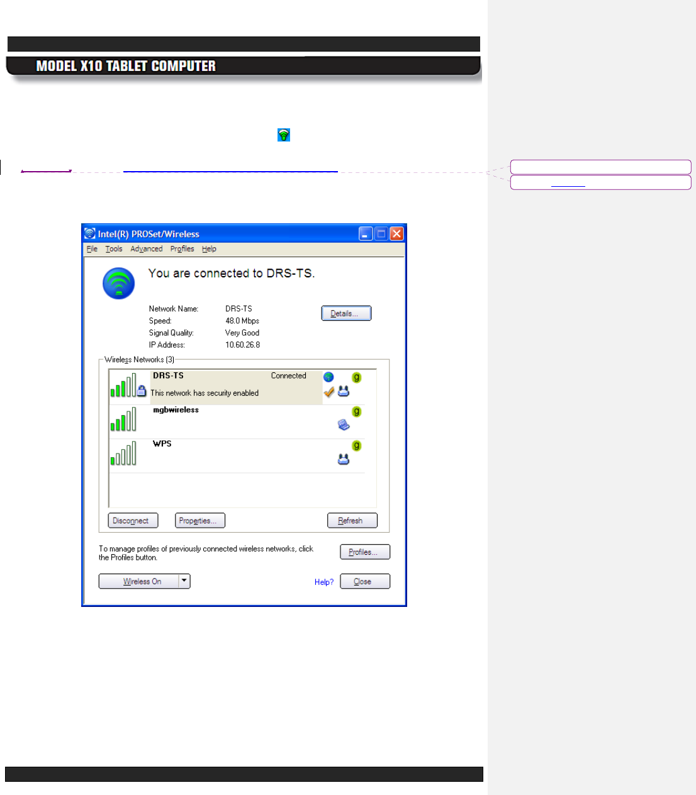Open the Tools menu
696x795 pixels.
(x=114, y=249)
